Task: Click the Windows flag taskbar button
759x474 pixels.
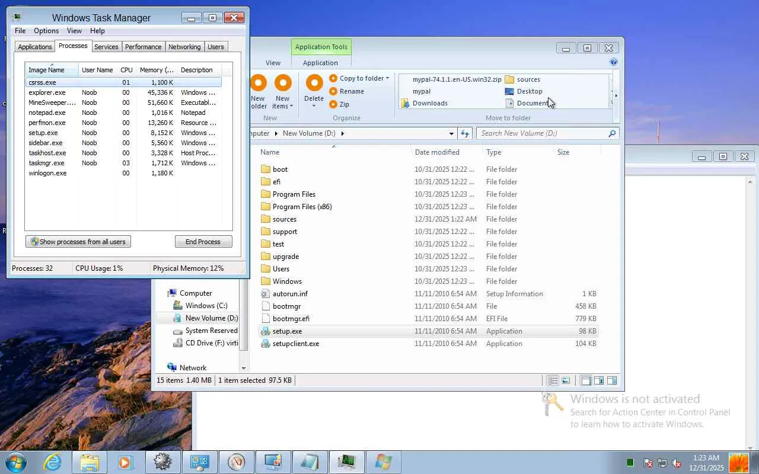Action: pyautogui.click(x=384, y=462)
